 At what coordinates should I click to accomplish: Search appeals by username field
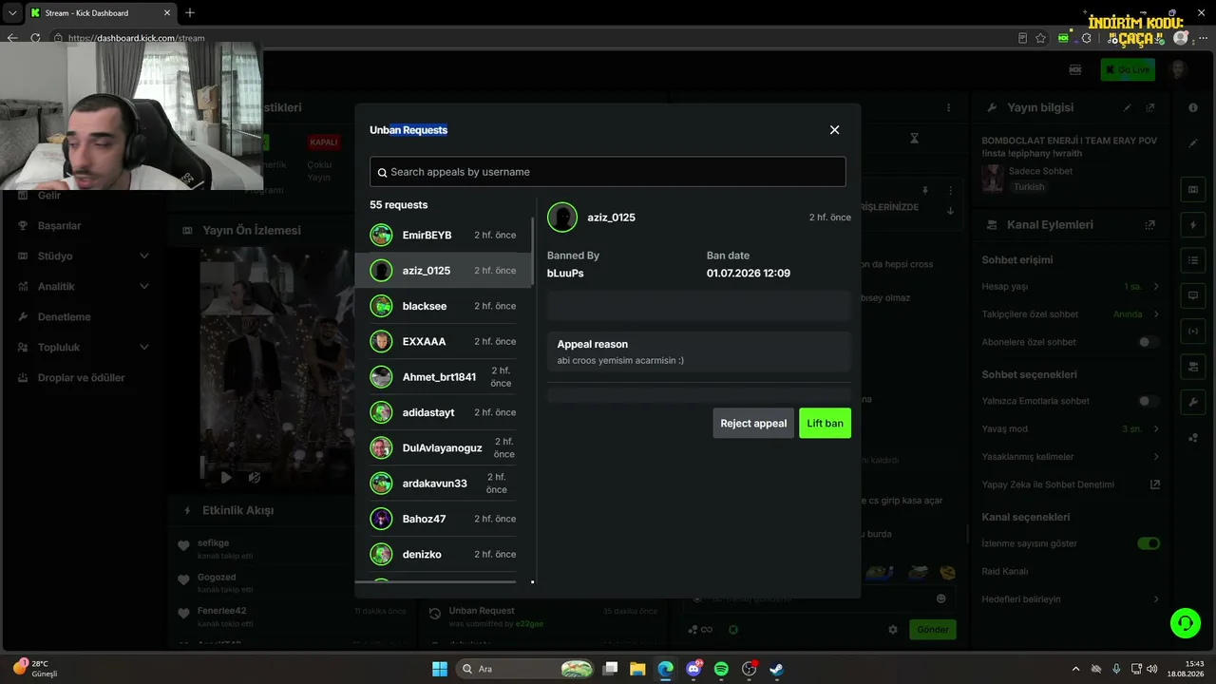pos(607,172)
